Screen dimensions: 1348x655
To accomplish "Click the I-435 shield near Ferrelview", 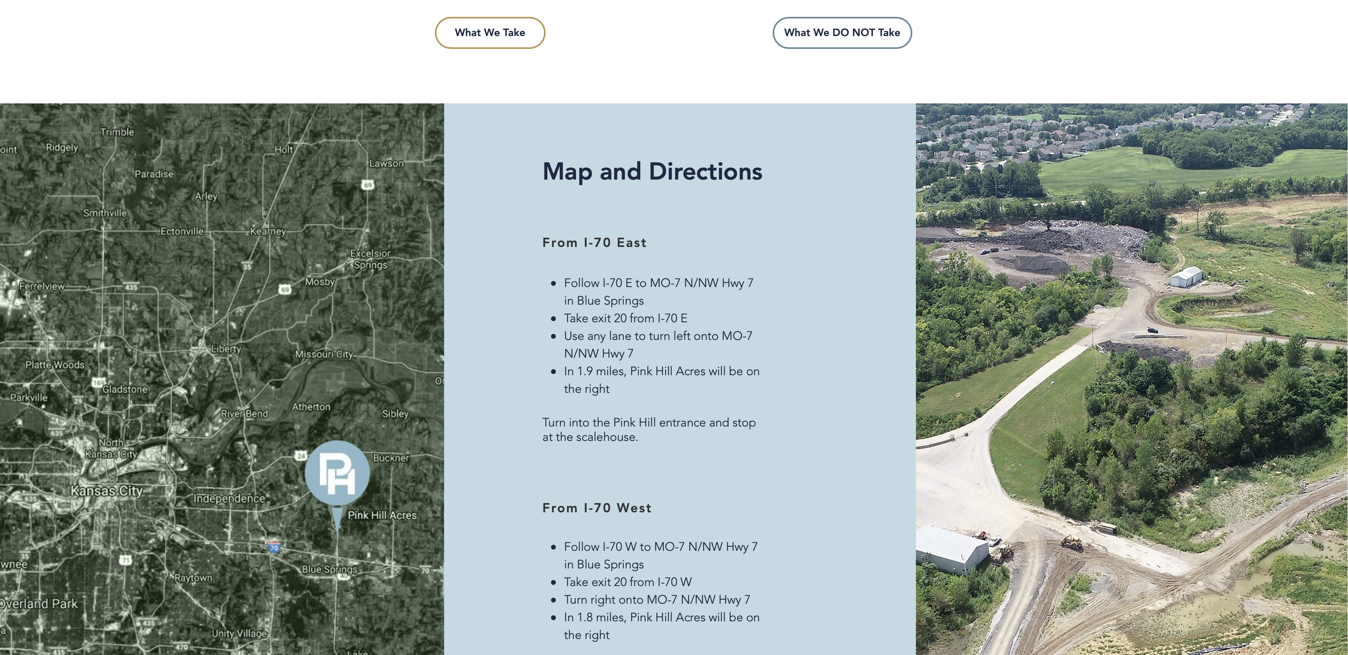I will (131, 287).
